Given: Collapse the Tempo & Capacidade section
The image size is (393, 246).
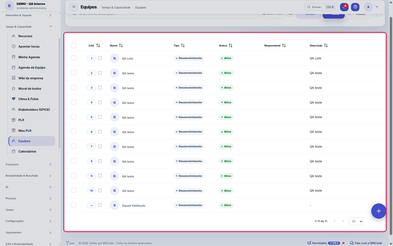Looking at the screenshot, I should [29, 27].
